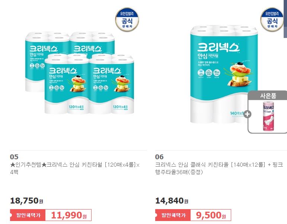Image resolution: width=287 pixels, height=224 pixels.
Task: Click the pink dishcloth roll gift image
Action: click(x=268, y=116)
